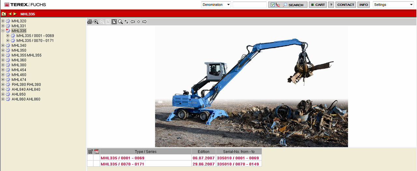Click the Serial-No. from - to header

[x=239, y=151]
